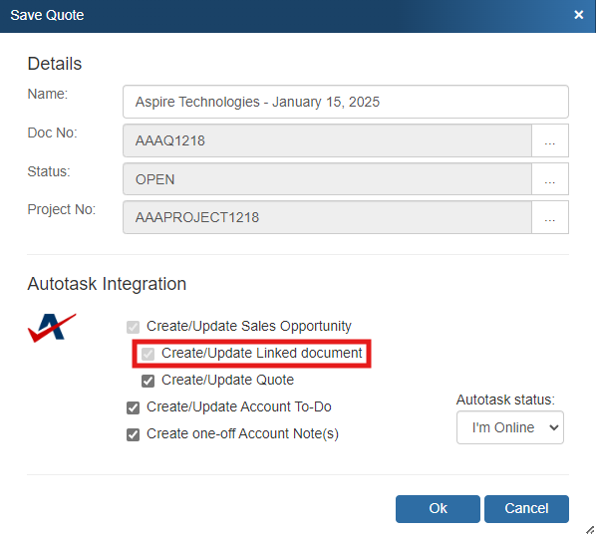Screen dimensions: 596x535
Task: Click the Autotask logo icon
Action: (52, 328)
